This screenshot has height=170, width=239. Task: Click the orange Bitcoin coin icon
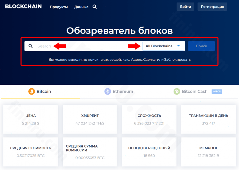pos(32,91)
